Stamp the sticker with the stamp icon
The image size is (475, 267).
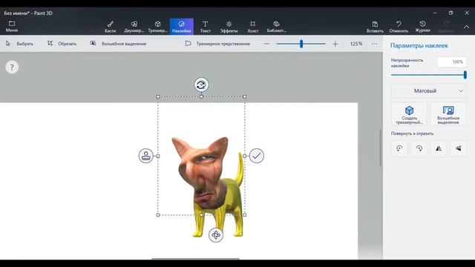pyautogui.click(x=146, y=156)
